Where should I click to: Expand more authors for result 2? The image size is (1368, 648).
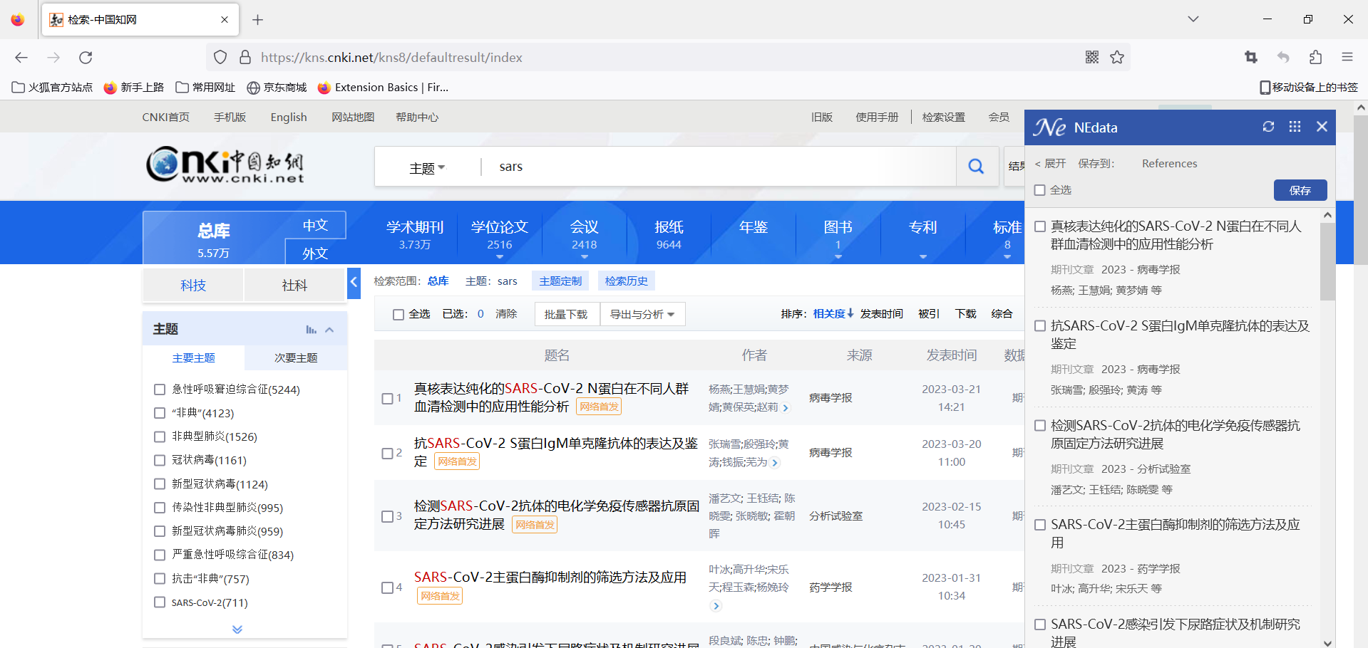pos(775,463)
